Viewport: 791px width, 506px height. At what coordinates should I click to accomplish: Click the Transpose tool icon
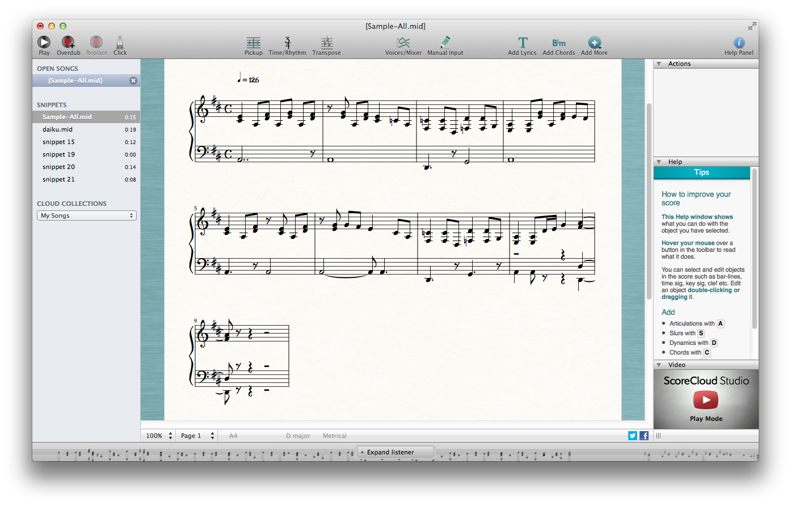(x=326, y=43)
